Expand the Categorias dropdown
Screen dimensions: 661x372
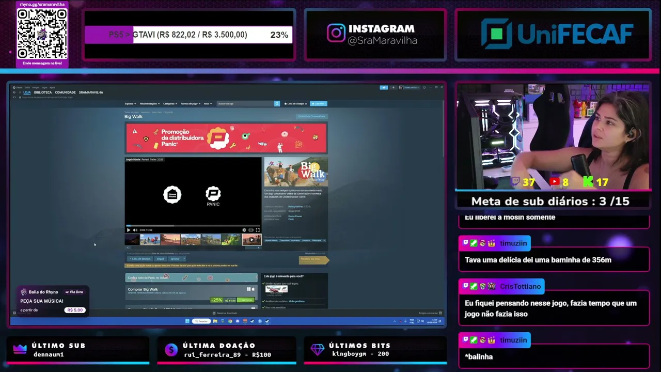(170, 103)
